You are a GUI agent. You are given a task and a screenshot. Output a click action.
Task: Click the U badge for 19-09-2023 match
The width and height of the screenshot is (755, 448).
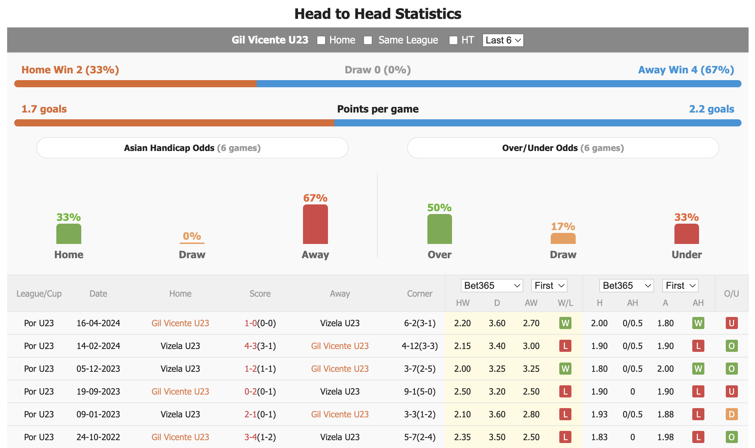(731, 391)
